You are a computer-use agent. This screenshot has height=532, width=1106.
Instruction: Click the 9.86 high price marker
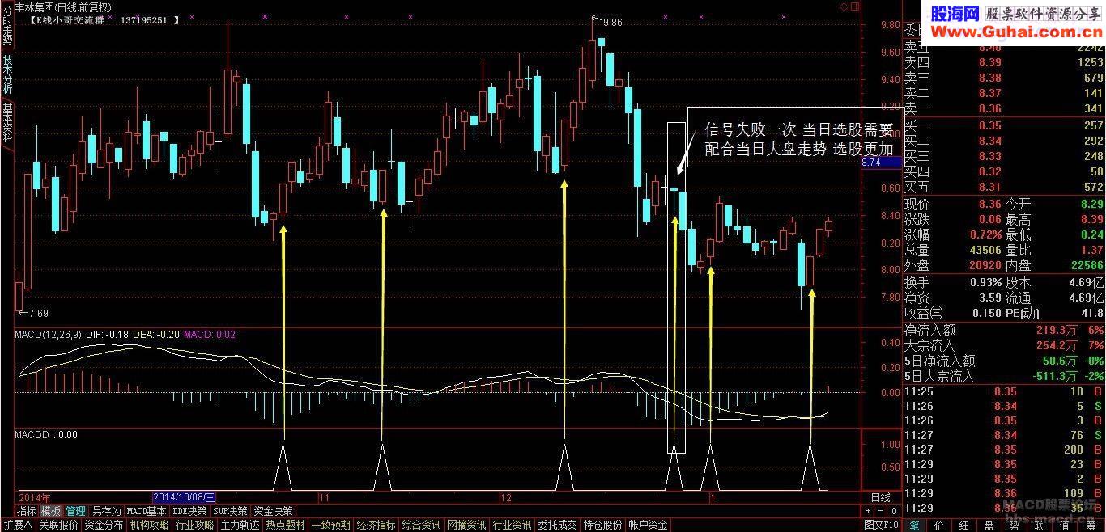tap(612, 22)
